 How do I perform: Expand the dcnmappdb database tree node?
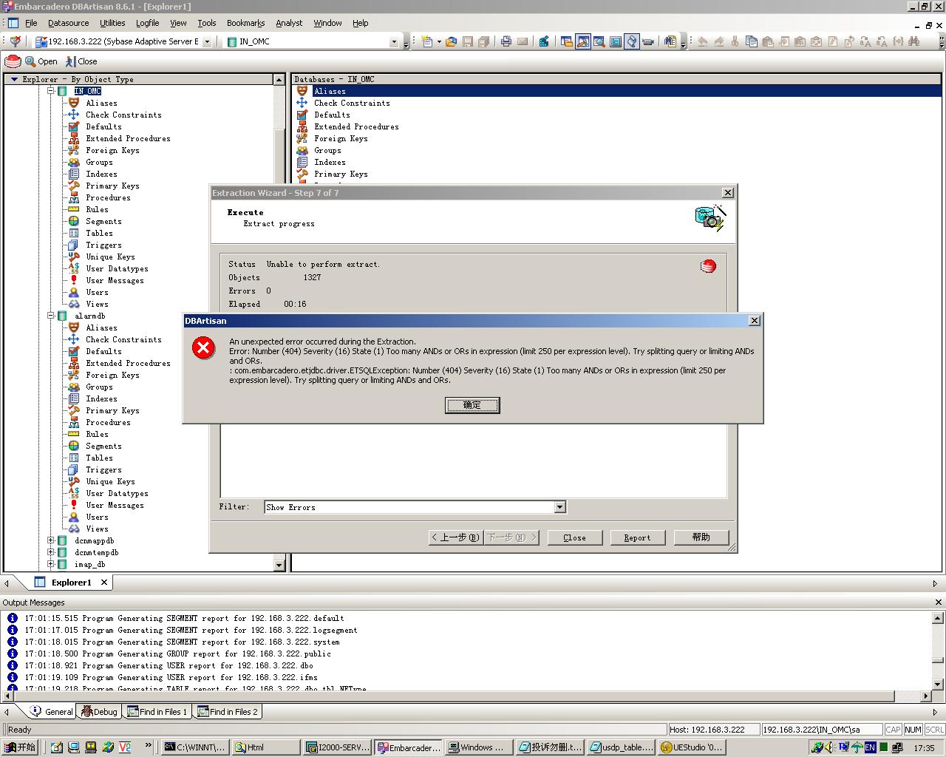51,540
